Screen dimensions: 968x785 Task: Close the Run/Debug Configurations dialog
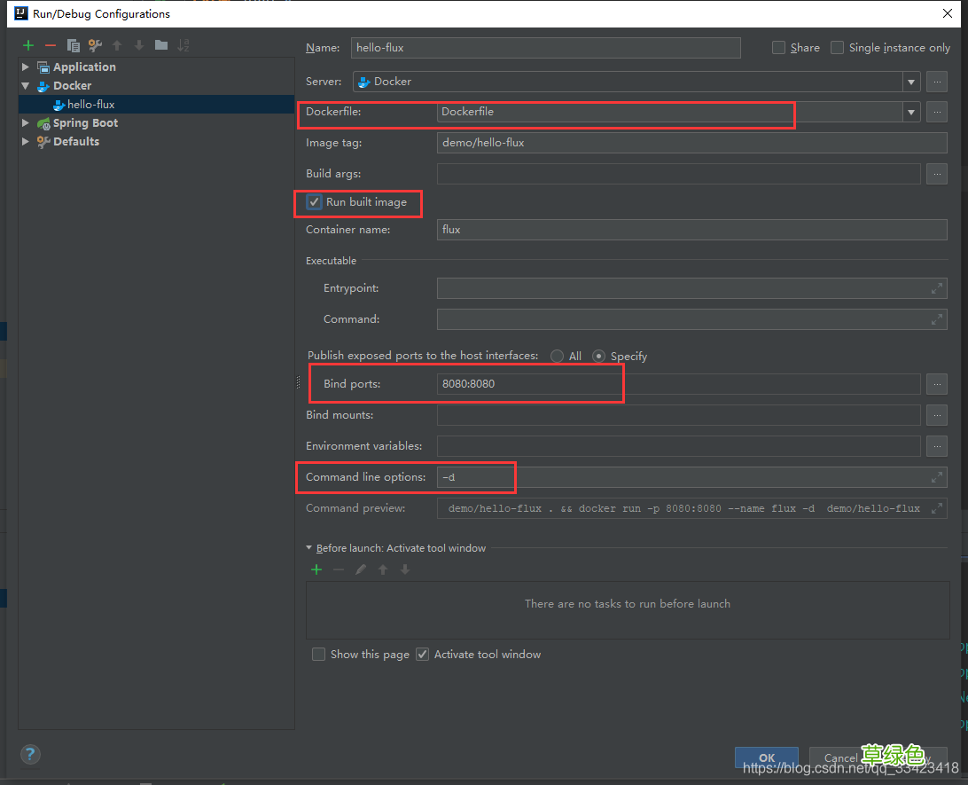pyautogui.click(x=948, y=13)
